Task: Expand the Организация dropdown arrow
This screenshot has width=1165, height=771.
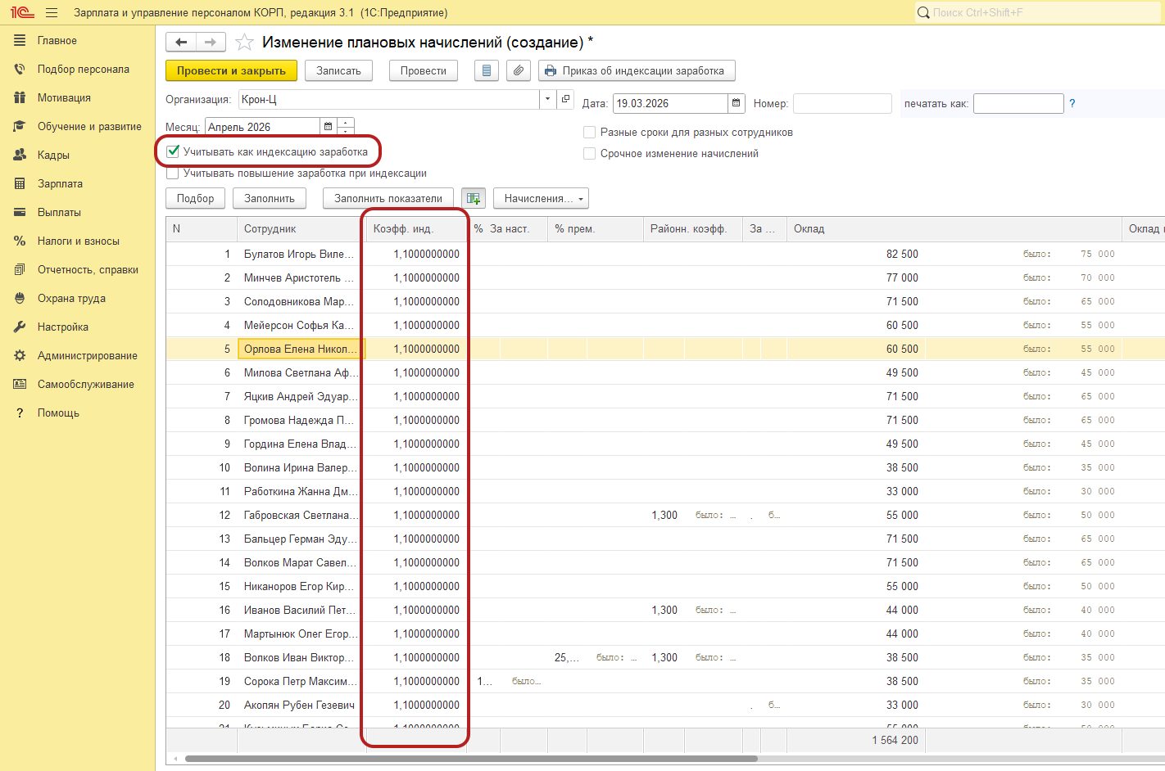Action: point(547,99)
